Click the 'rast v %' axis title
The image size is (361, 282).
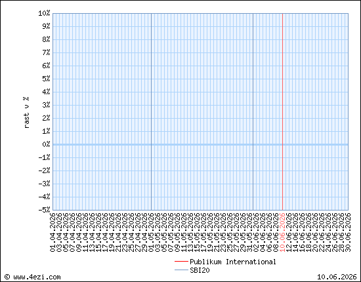click(26, 113)
